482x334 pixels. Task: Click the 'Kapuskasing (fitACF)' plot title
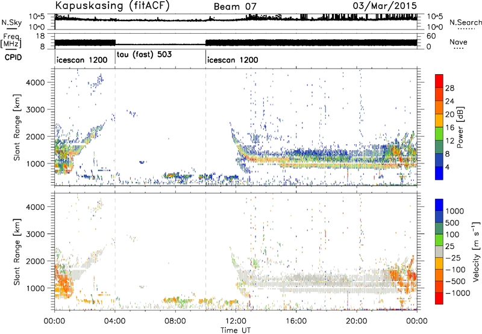pyautogui.click(x=112, y=6)
